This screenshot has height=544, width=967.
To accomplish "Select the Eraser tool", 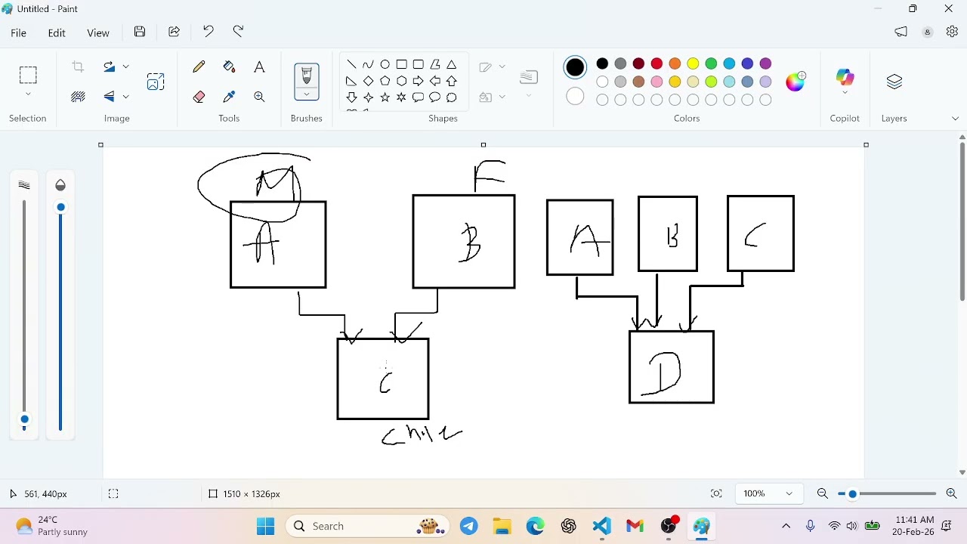I will (x=199, y=97).
